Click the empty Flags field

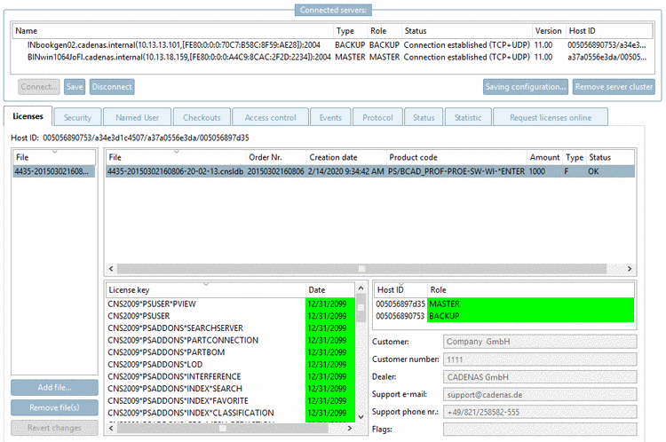[540, 430]
